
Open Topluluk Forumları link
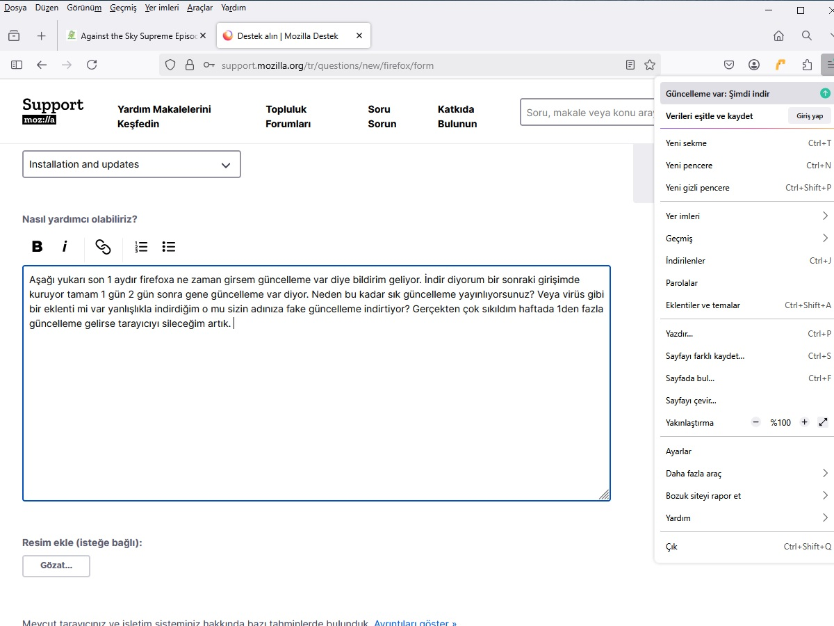[x=288, y=117]
